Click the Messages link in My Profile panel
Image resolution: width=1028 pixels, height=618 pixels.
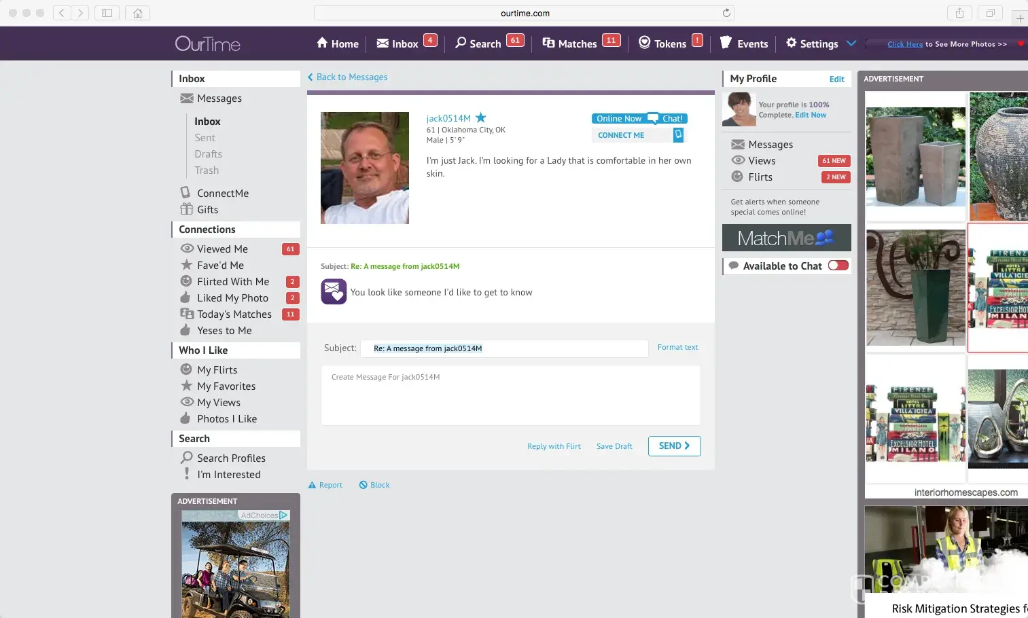(770, 145)
